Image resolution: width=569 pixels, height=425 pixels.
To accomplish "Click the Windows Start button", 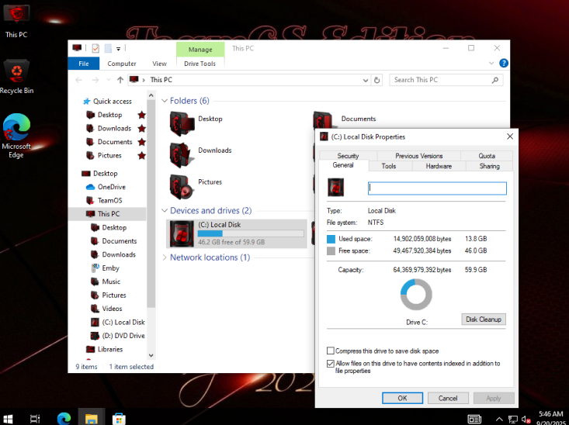I will (8, 419).
